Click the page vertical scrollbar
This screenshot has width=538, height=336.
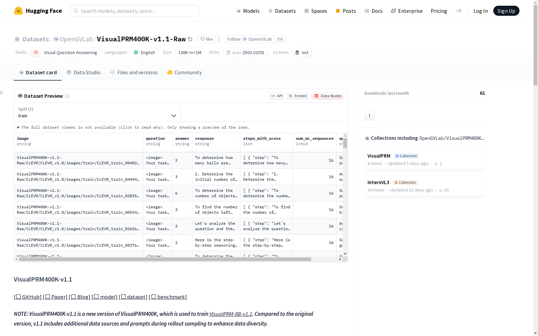535,45
